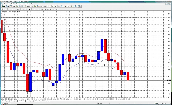Switch to the MN timeframe
This screenshot has height=105, width=172.
[x=56, y=9]
